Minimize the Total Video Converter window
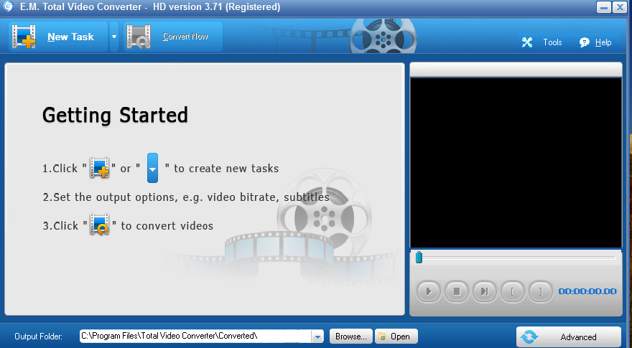Image resolution: width=632 pixels, height=348 pixels. (603, 7)
